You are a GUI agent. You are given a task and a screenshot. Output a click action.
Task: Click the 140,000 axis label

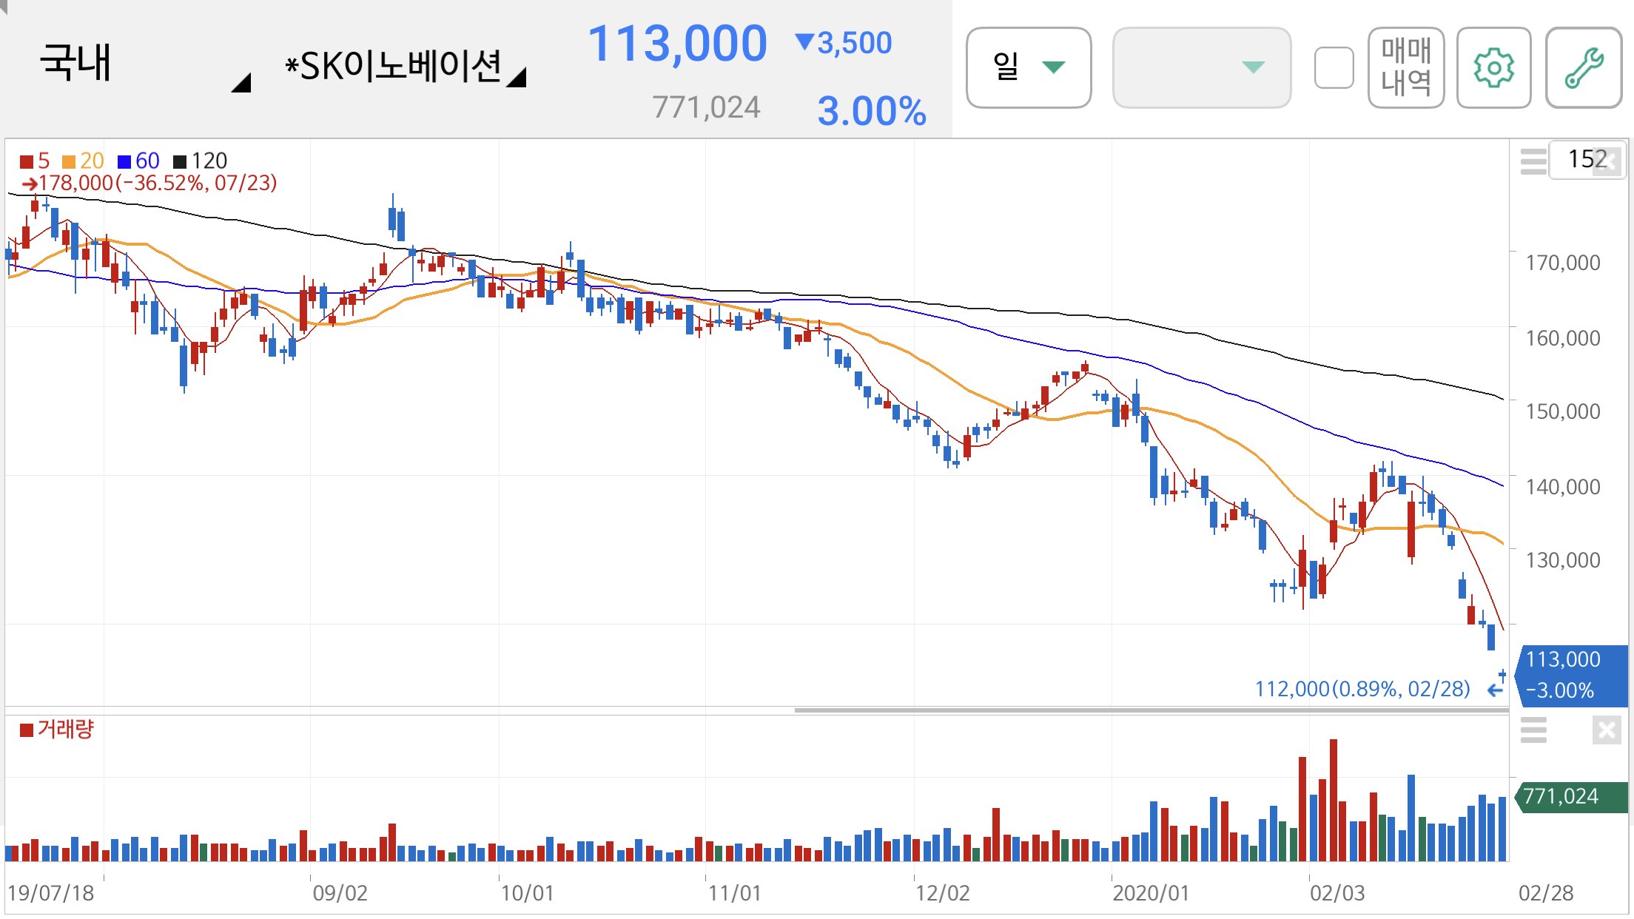coord(1563,487)
